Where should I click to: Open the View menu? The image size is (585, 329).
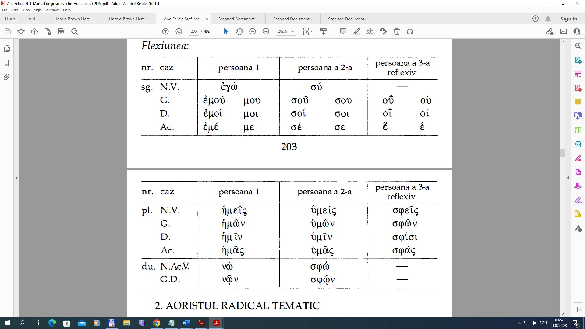[26, 10]
